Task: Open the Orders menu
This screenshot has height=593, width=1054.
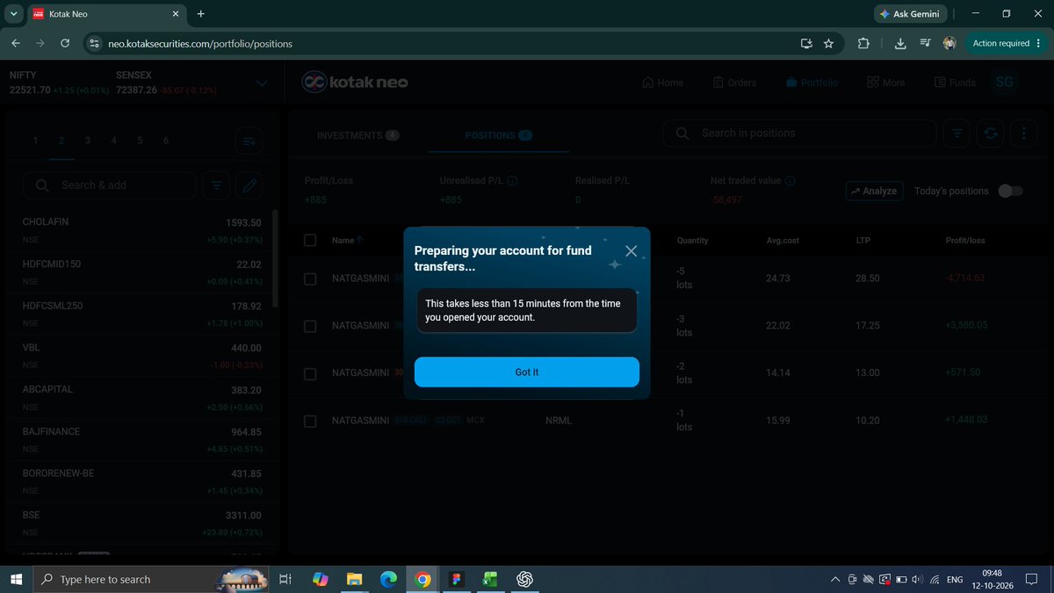Action: 733,83
